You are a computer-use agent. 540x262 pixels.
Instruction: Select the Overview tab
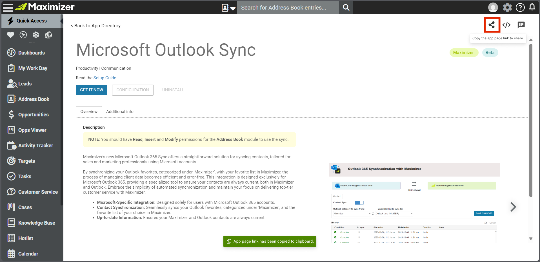coord(89,112)
